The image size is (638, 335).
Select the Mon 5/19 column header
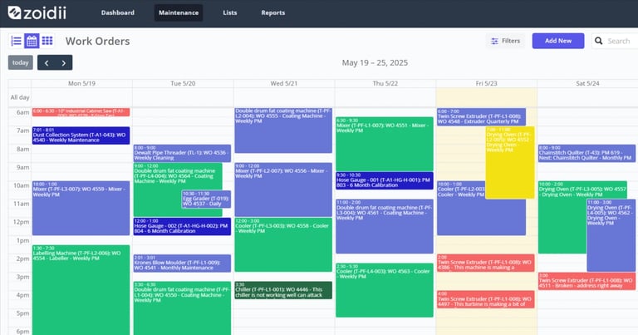81,83
